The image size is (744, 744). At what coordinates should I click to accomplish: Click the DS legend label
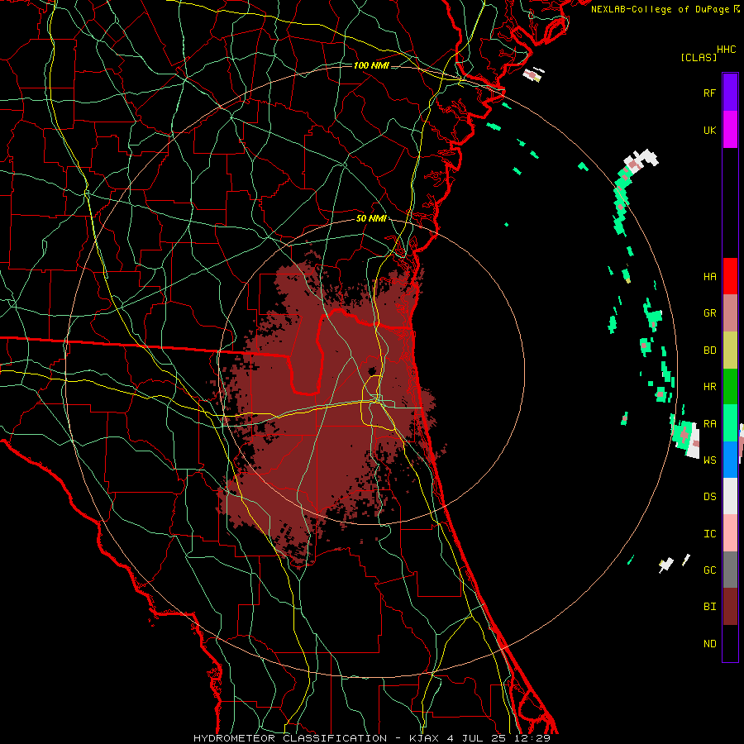click(x=709, y=497)
